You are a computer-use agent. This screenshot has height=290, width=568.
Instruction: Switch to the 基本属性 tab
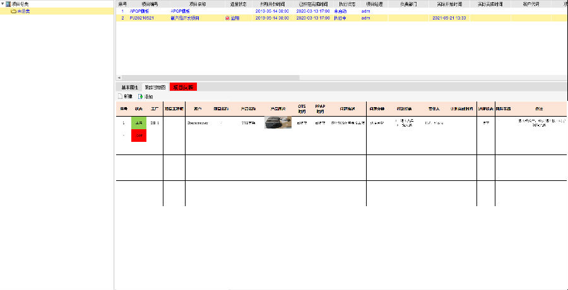tap(129, 87)
